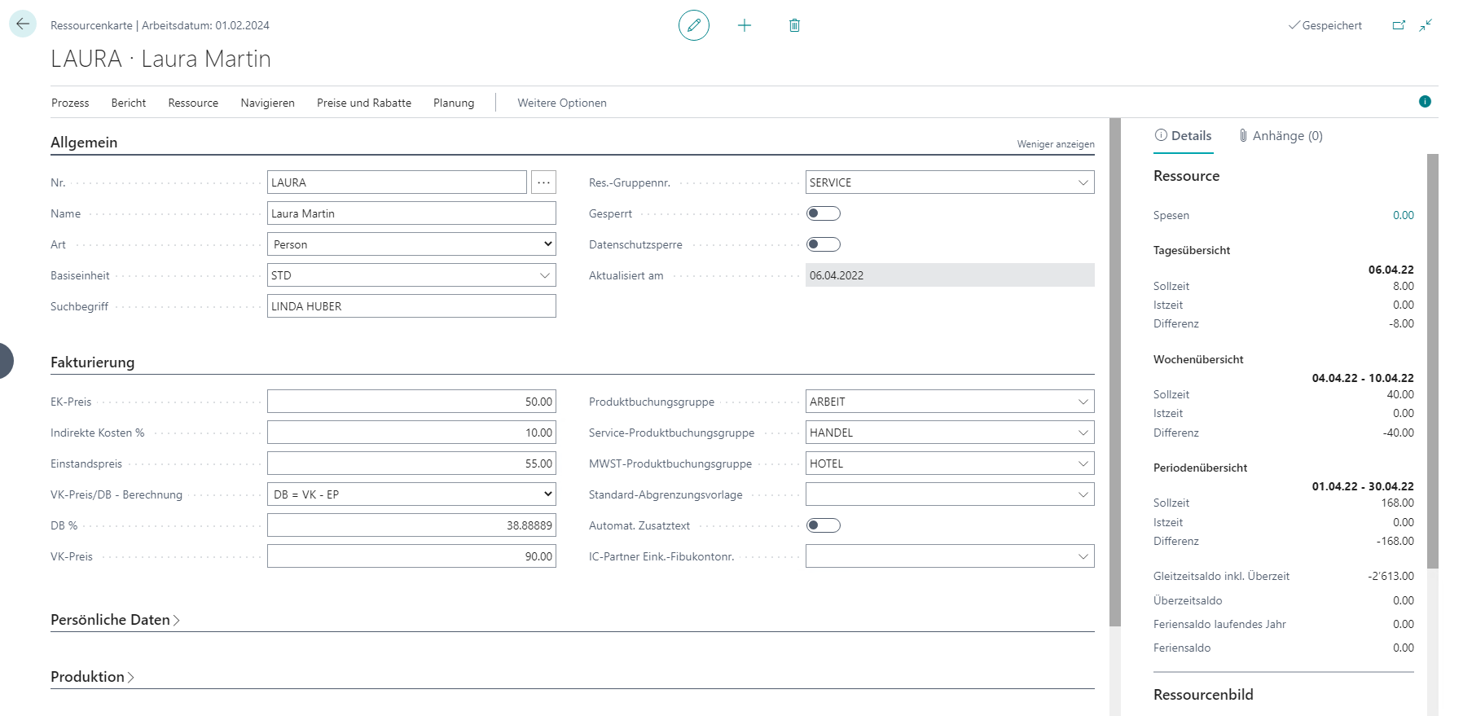Click the Gleitzeitsaldo inkl. Überzeit value -2'613.00

(1391, 576)
